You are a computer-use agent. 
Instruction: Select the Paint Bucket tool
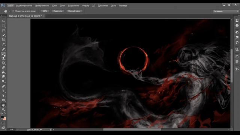(x=3, y=72)
